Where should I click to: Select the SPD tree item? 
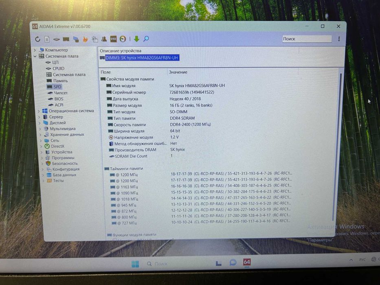tap(54, 87)
